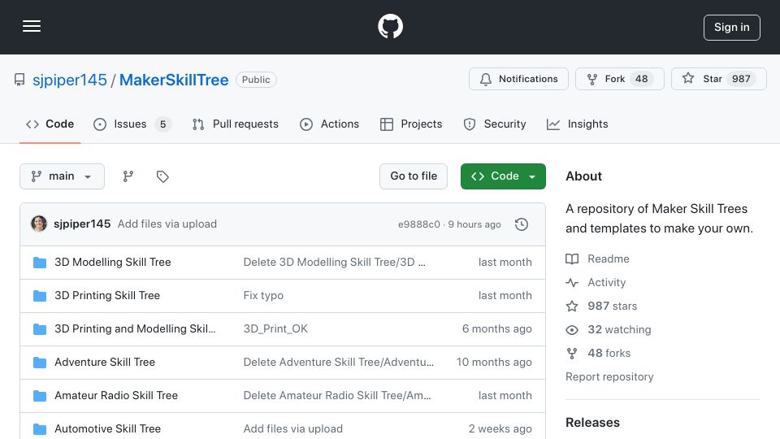Open commit hash e9888c0
The height and width of the screenshot is (439, 780).
point(419,224)
